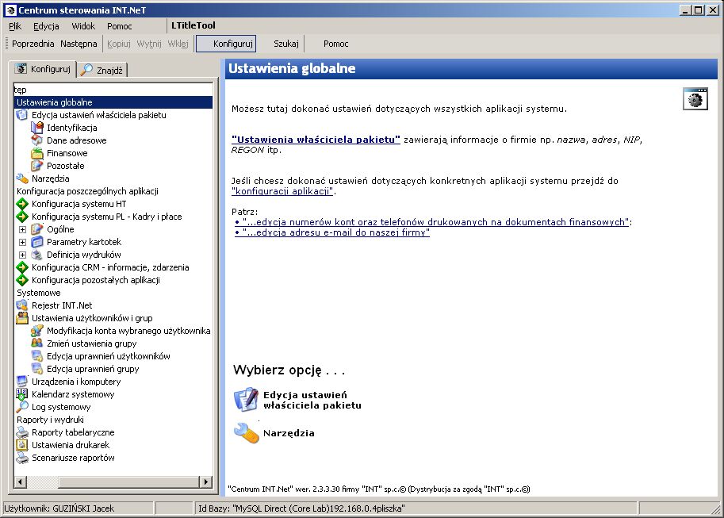The image size is (724, 518).
Task: Open Kalendarz systemowy calendar icon
Action: tap(21, 394)
